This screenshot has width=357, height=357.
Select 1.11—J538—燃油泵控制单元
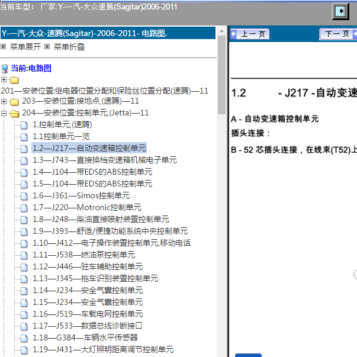tap(84, 255)
